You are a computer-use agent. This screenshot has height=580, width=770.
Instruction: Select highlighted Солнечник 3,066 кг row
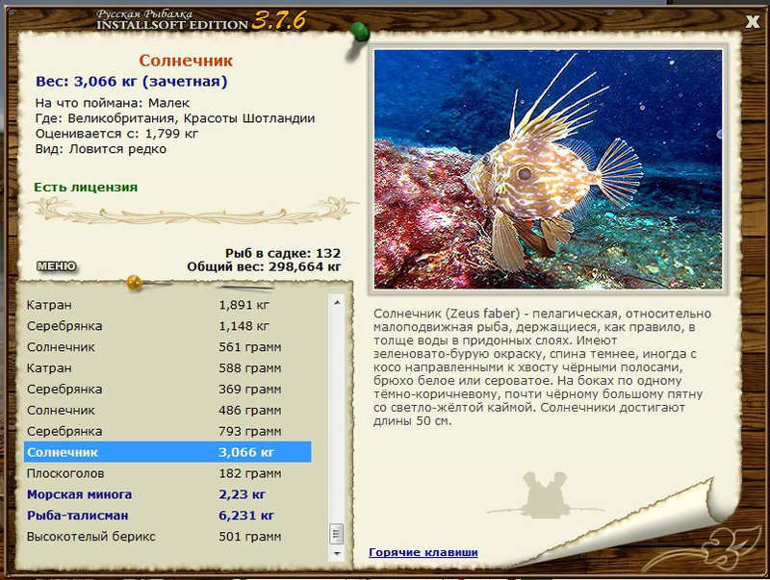tap(167, 452)
